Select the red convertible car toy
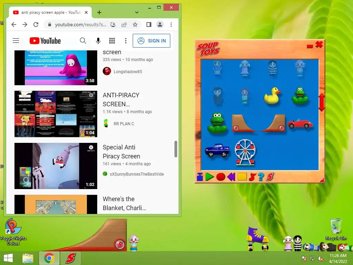 point(300,124)
